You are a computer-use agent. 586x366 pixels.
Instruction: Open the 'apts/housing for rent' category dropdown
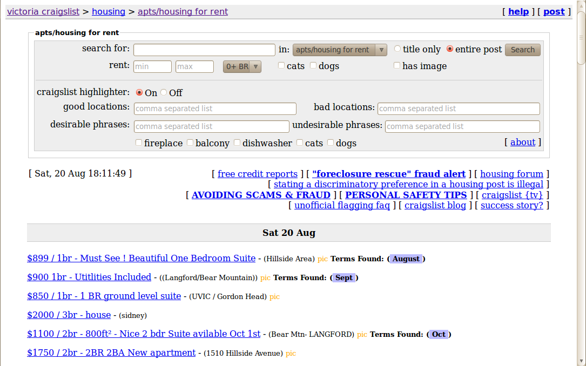[340, 50]
